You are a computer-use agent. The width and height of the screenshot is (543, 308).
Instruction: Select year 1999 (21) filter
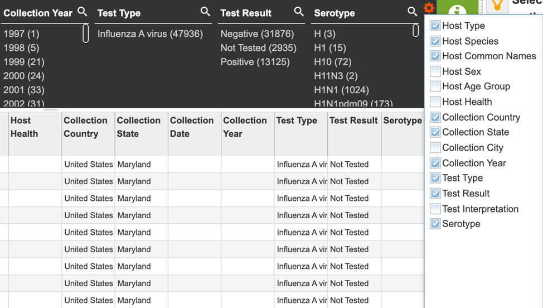pyautogui.click(x=24, y=62)
